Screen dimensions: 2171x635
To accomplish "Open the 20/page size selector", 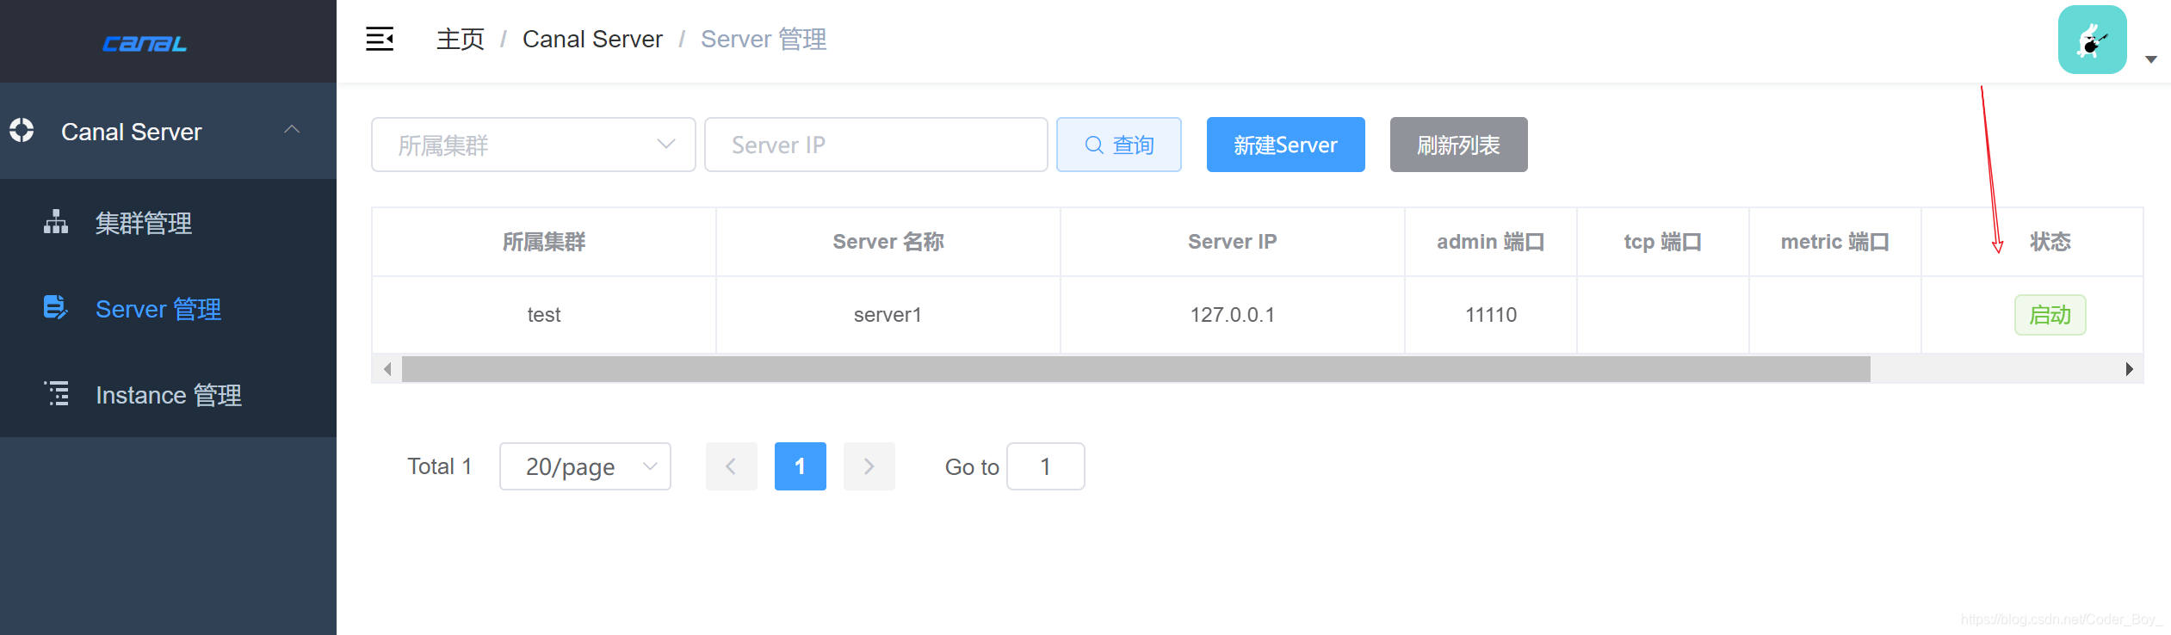I will 585,466.
